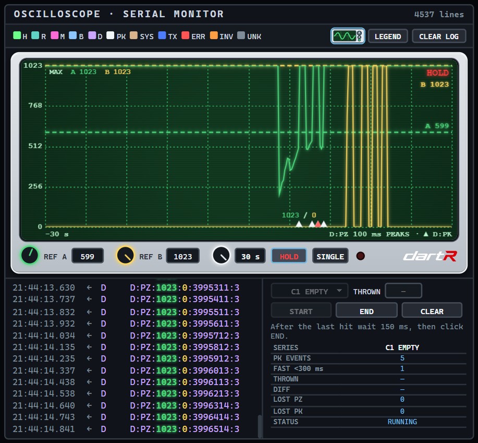
Task: Click the 4537 lines counter
Action: [439, 14]
